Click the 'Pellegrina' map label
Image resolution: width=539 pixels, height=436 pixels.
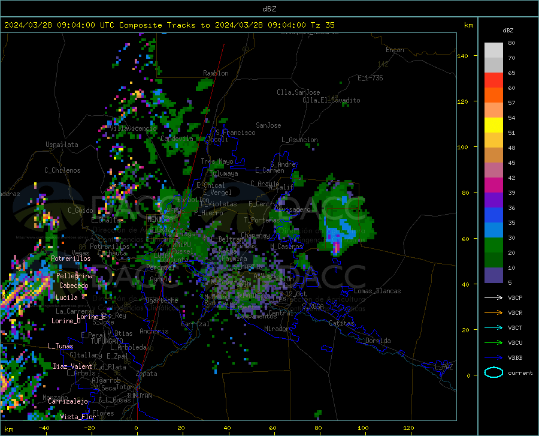75,276
